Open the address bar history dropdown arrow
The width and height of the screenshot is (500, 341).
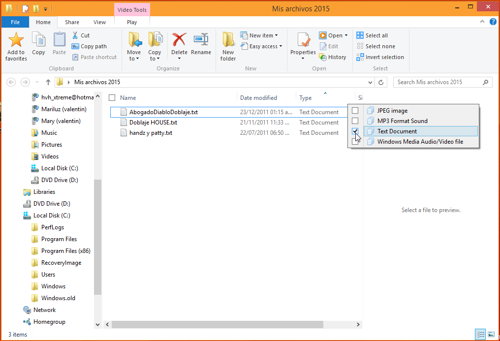[x=371, y=82]
